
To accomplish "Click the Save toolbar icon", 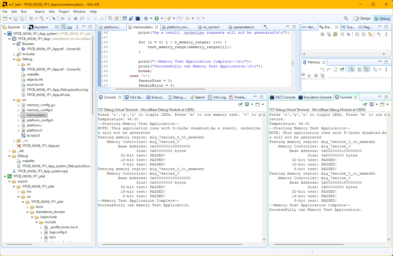I will pyautogui.click(x=16, y=18).
